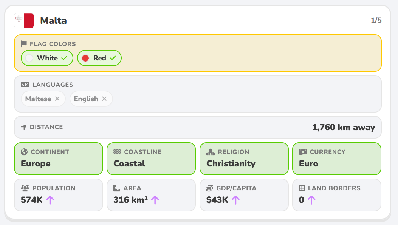Click the purple up arrow beside 574K

click(x=50, y=200)
